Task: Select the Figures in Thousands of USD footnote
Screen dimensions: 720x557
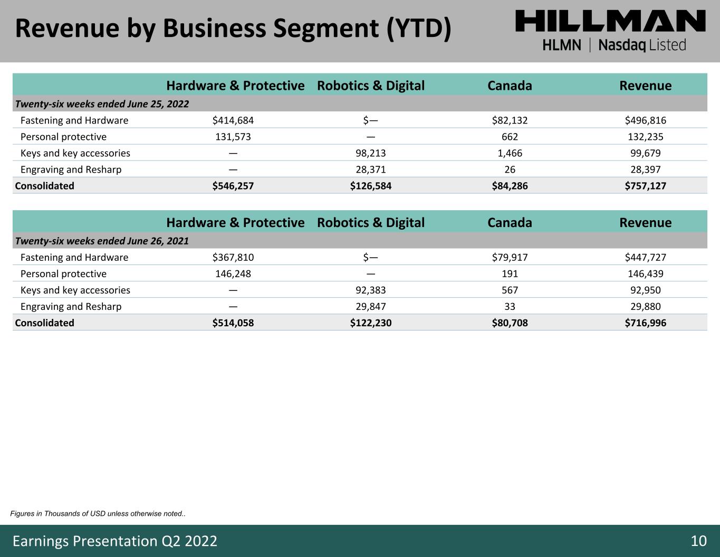Action: [98, 514]
